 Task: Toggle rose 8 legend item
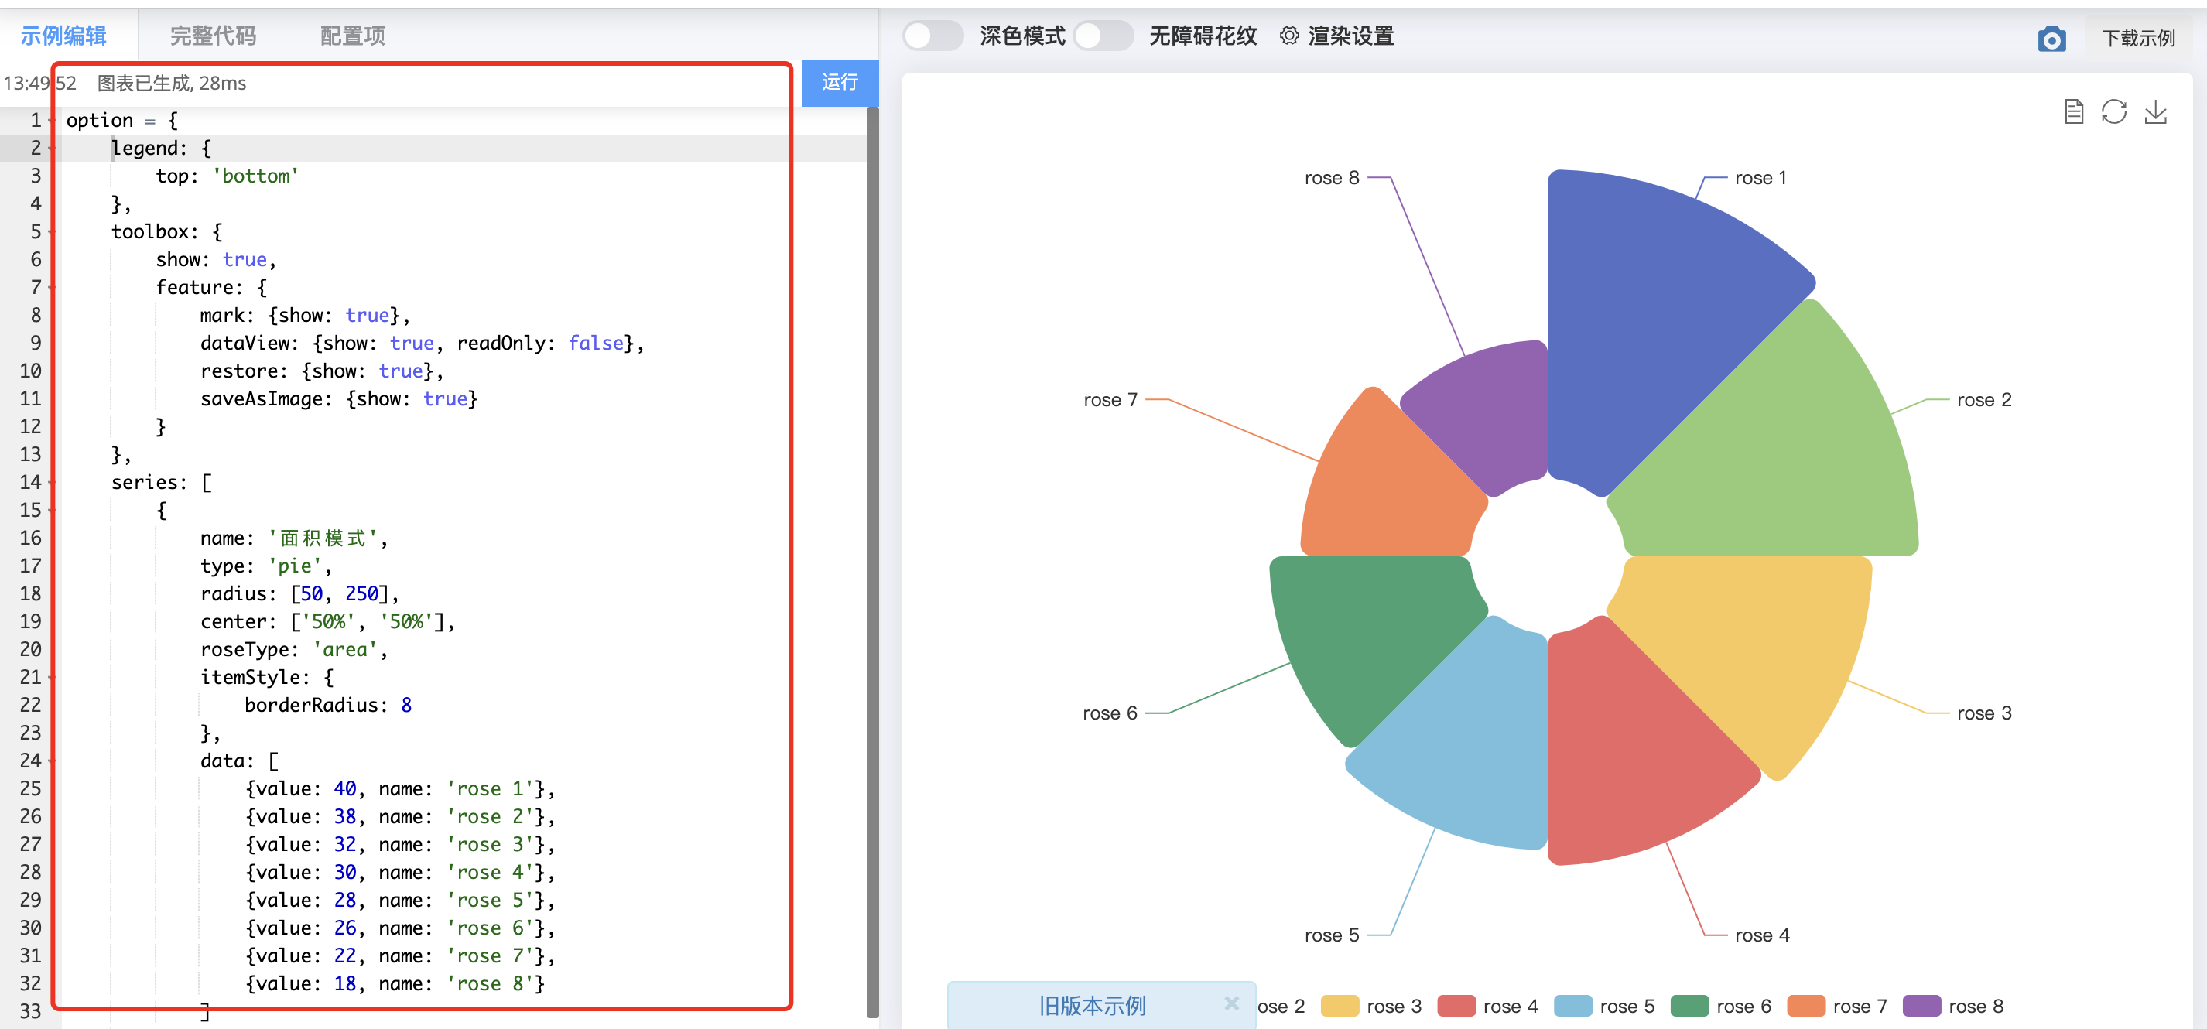click(1952, 1006)
